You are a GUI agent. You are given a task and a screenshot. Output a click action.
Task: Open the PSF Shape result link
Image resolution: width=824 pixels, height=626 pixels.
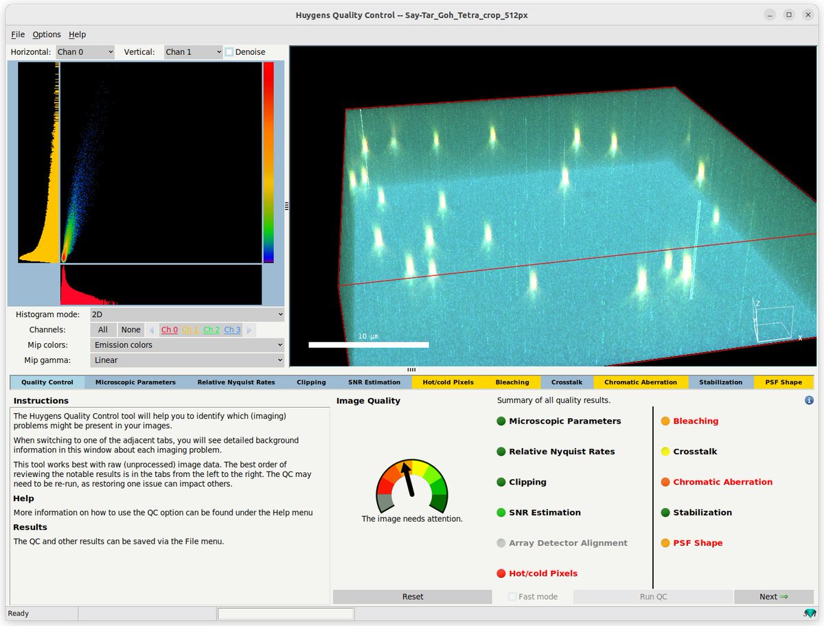[698, 543]
